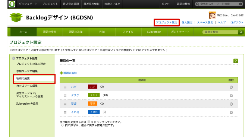
Task: Delete the タスク type with X icon
Action: pyautogui.click(x=231, y=96)
